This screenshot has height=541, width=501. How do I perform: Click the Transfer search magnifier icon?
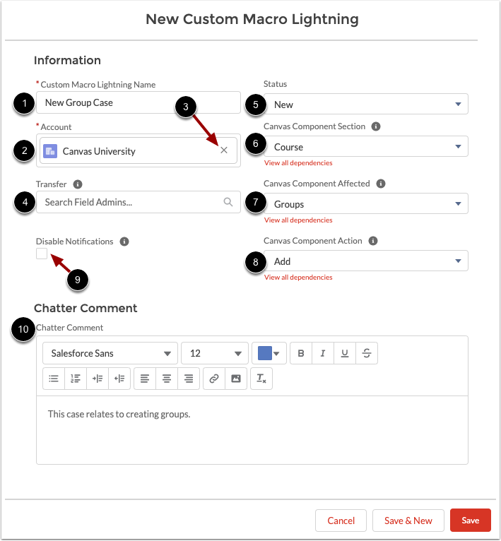pos(228,202)
